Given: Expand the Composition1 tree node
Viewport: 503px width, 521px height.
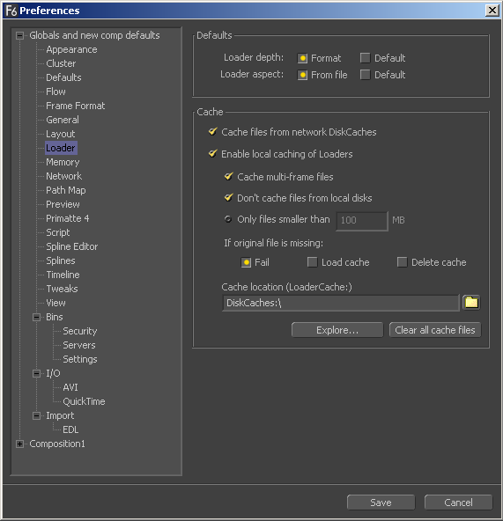Looking at the screenshot, I should tap(19, 444).
